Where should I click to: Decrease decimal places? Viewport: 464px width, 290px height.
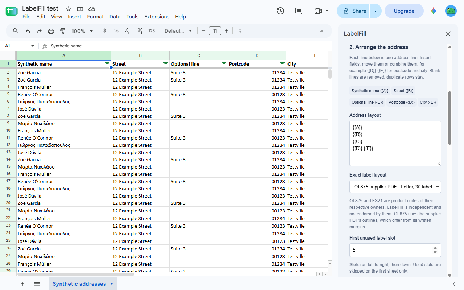(x=128, y=31)
